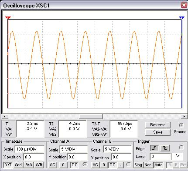
Task: Select A/B timebase mode
Action: coord(39,165)
